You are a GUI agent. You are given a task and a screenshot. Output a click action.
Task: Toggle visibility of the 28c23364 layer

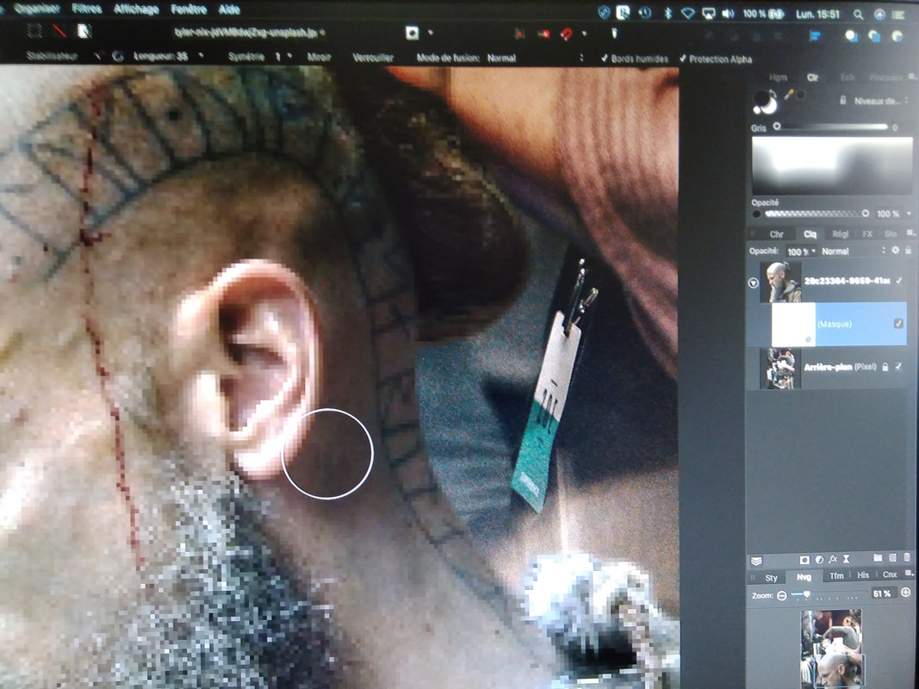pyautogui.click(x=899, y=281)
